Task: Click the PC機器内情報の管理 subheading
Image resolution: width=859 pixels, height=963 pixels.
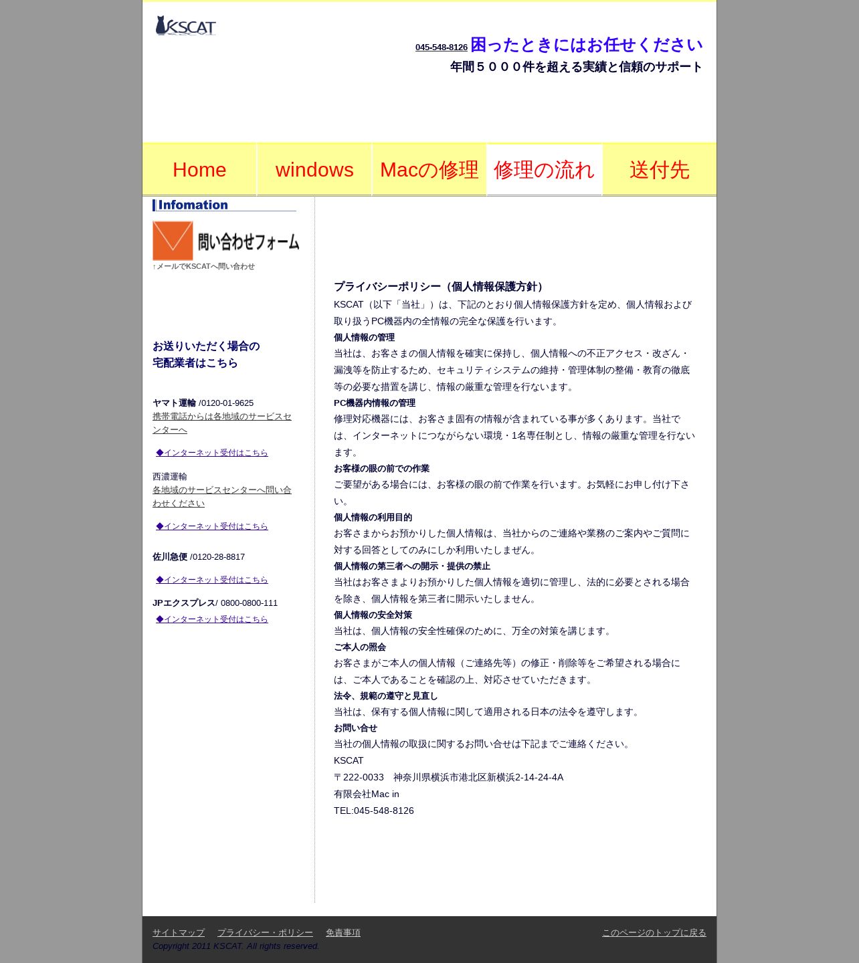Action: pos(375,403)
